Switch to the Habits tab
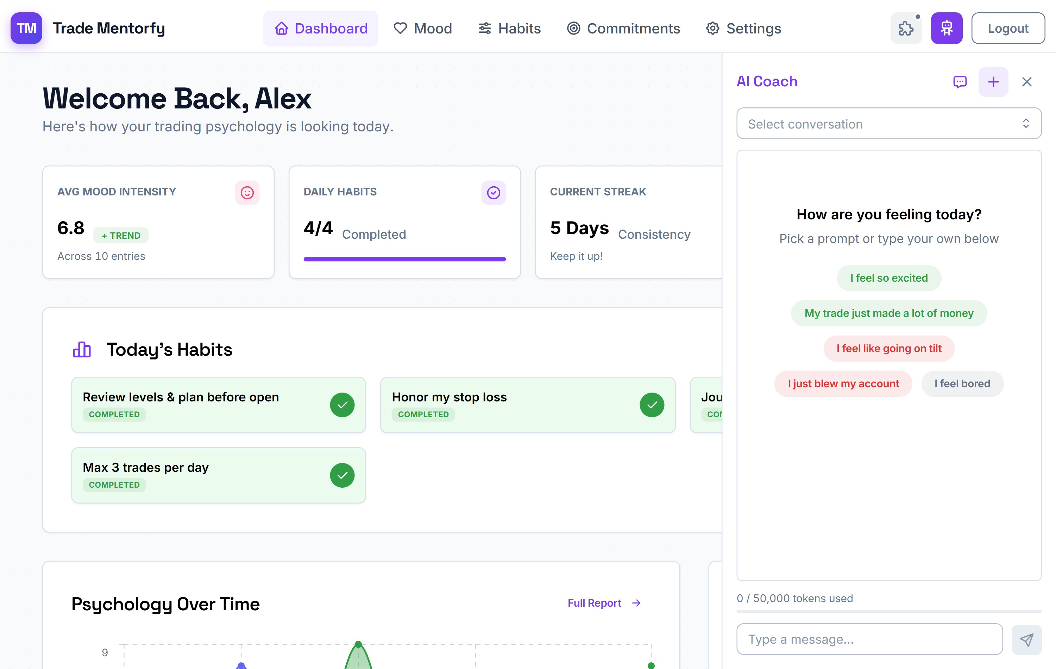 509,28
